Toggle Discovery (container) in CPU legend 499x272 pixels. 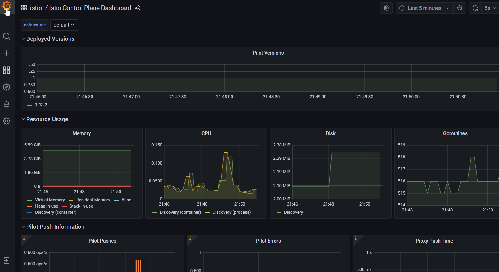(x=181, y=212)
